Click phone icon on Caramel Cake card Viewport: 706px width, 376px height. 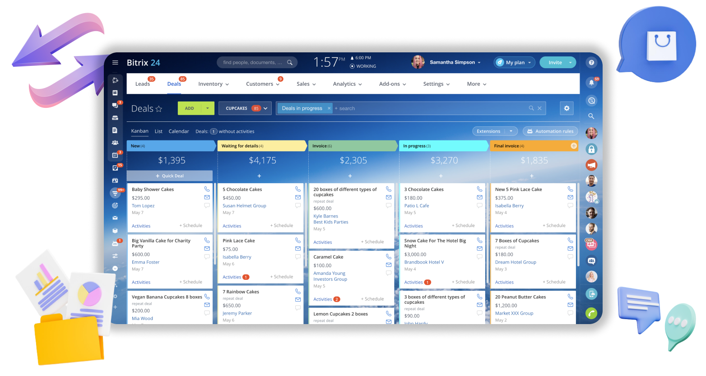[x=389, y=256]
